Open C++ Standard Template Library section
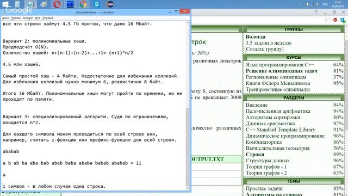The width and height of the screenshot is (348, 196). click(281, 130)
